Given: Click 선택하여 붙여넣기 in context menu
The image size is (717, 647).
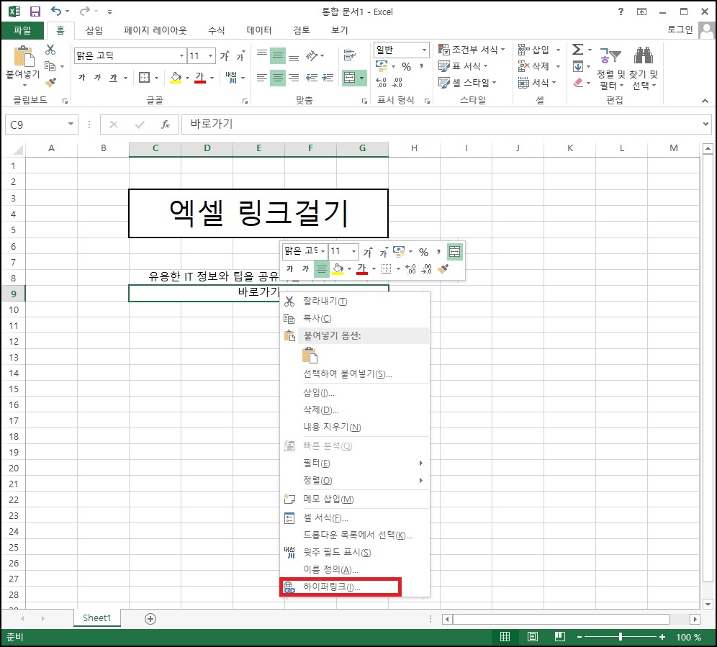Looking at the screenshot, I should (x=354, y=374).
